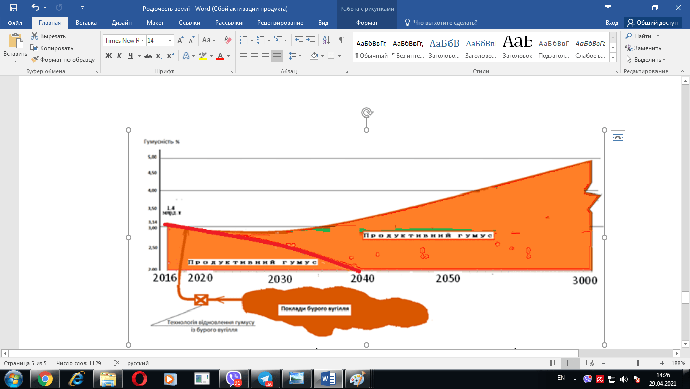This screenshot has height=389, width=690.
Task: Apply the Обычный style
Action: pyautogui.click(x=371, y=48)
